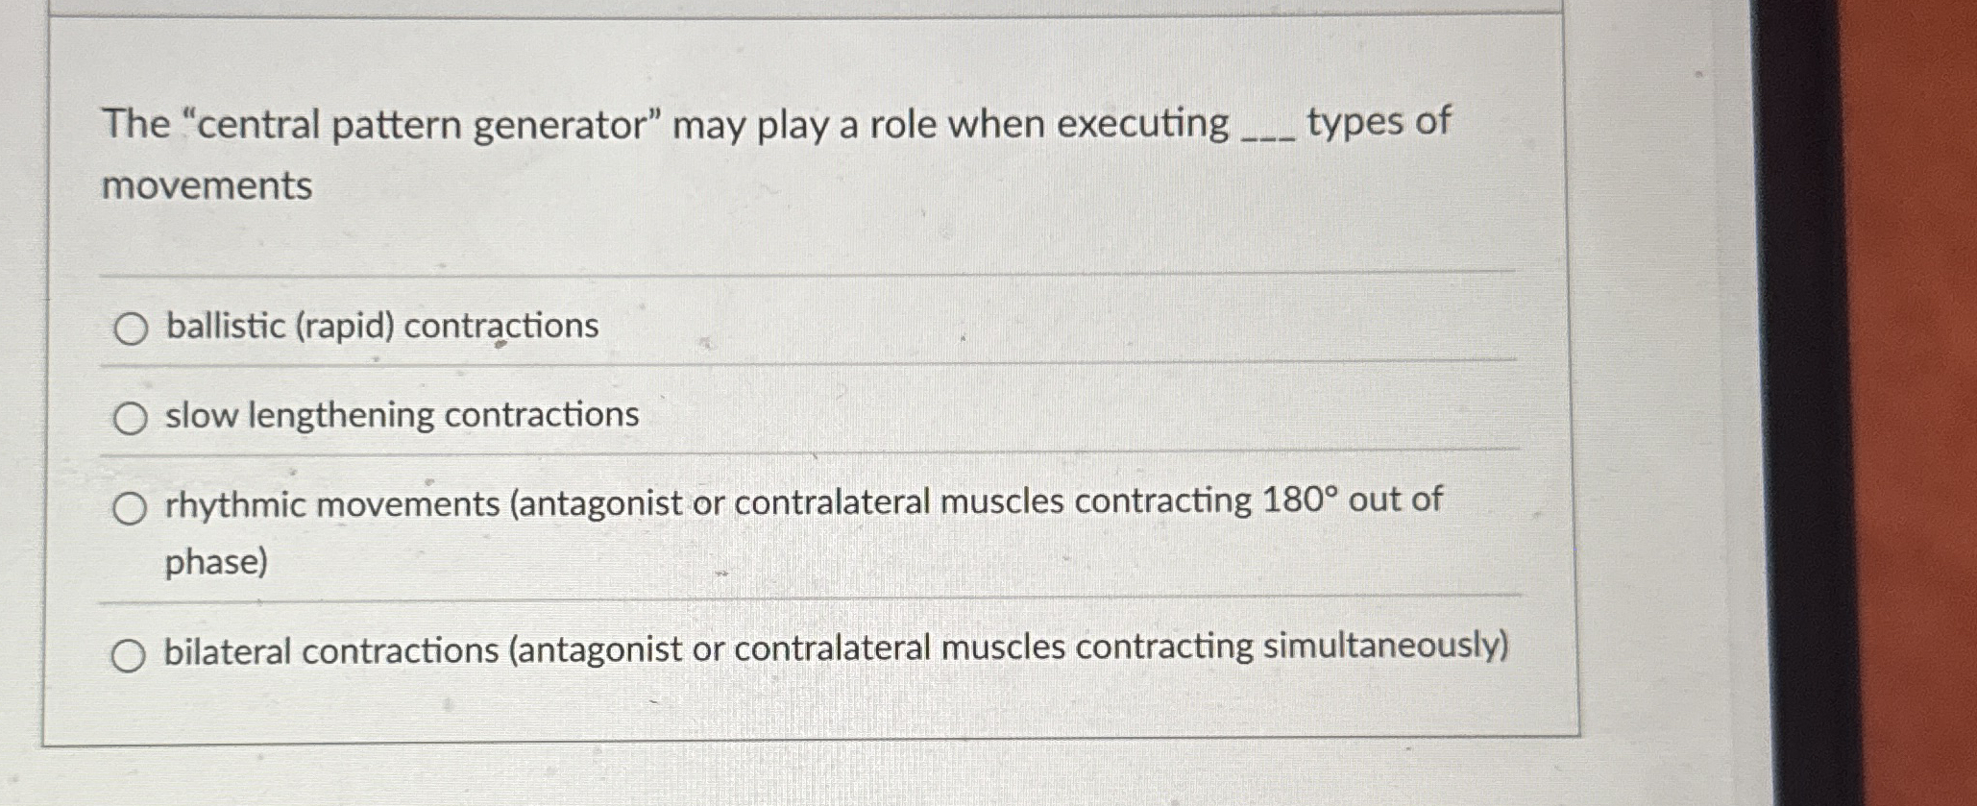Select the 'rhythmic movements' radio button
Image resolution: width=1977 pixels, height=806 pixels.
tap(130, 504)
